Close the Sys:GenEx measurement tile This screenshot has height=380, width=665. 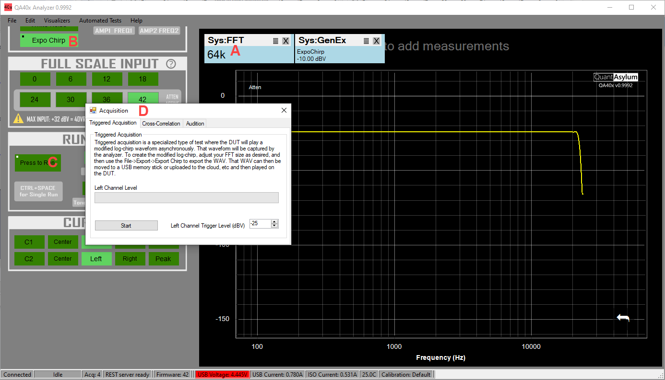pyautogui.click(x=376, y=41)
